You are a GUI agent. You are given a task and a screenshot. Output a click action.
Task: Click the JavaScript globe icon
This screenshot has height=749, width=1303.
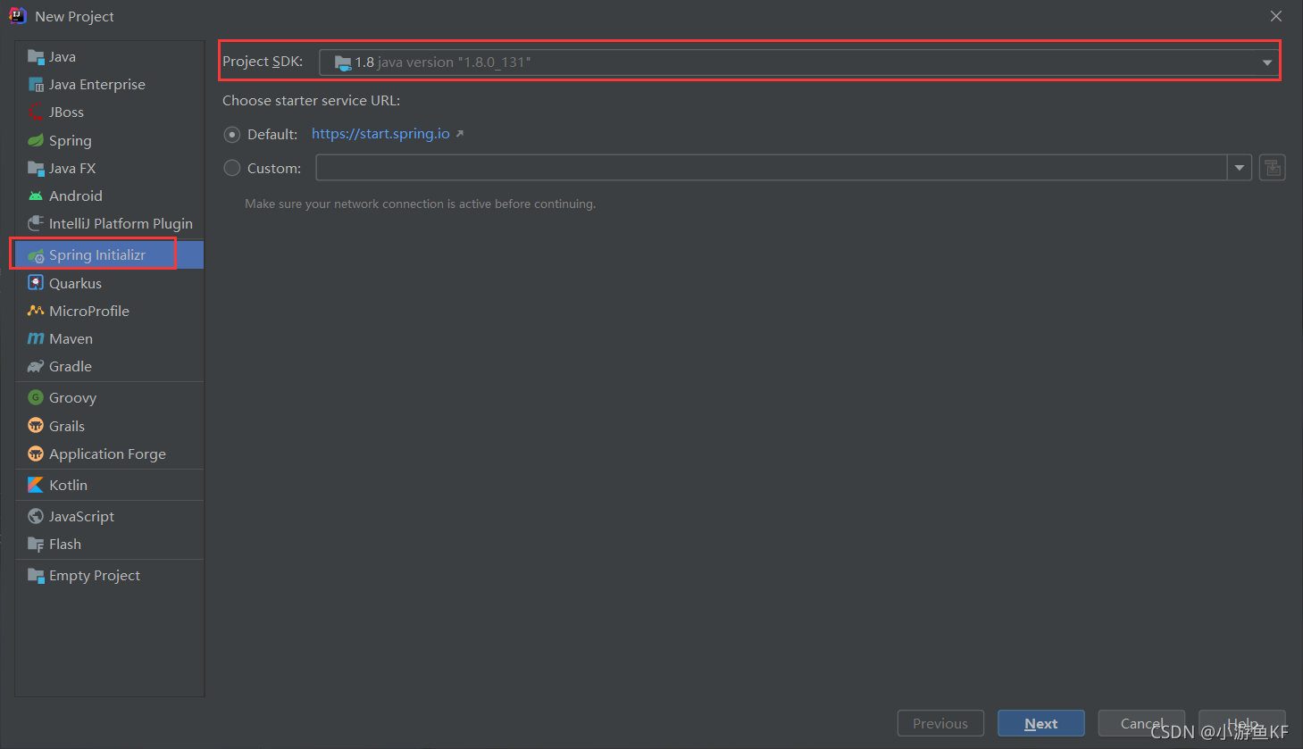point(36,516)
